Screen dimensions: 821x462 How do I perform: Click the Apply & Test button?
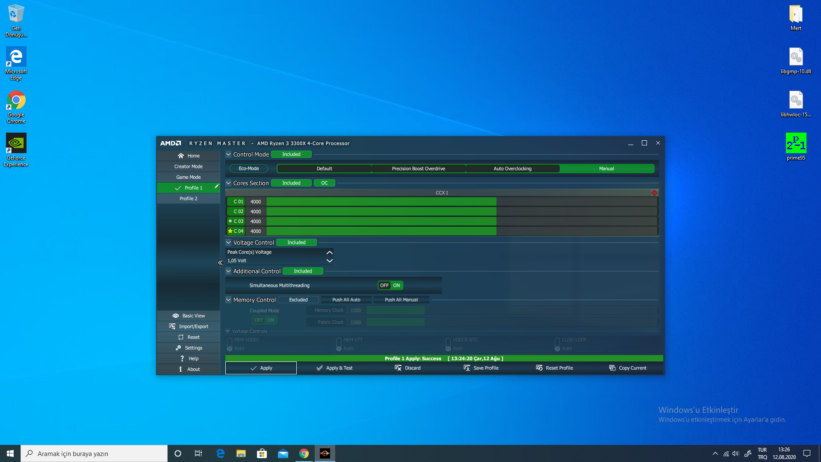point(334,368)
